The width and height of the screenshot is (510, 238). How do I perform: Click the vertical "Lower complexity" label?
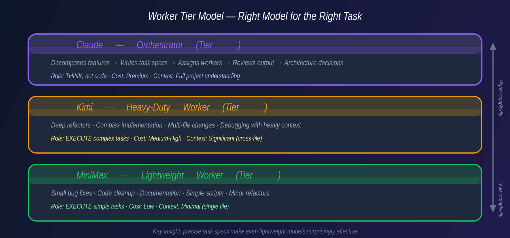(x=500, y=199)
